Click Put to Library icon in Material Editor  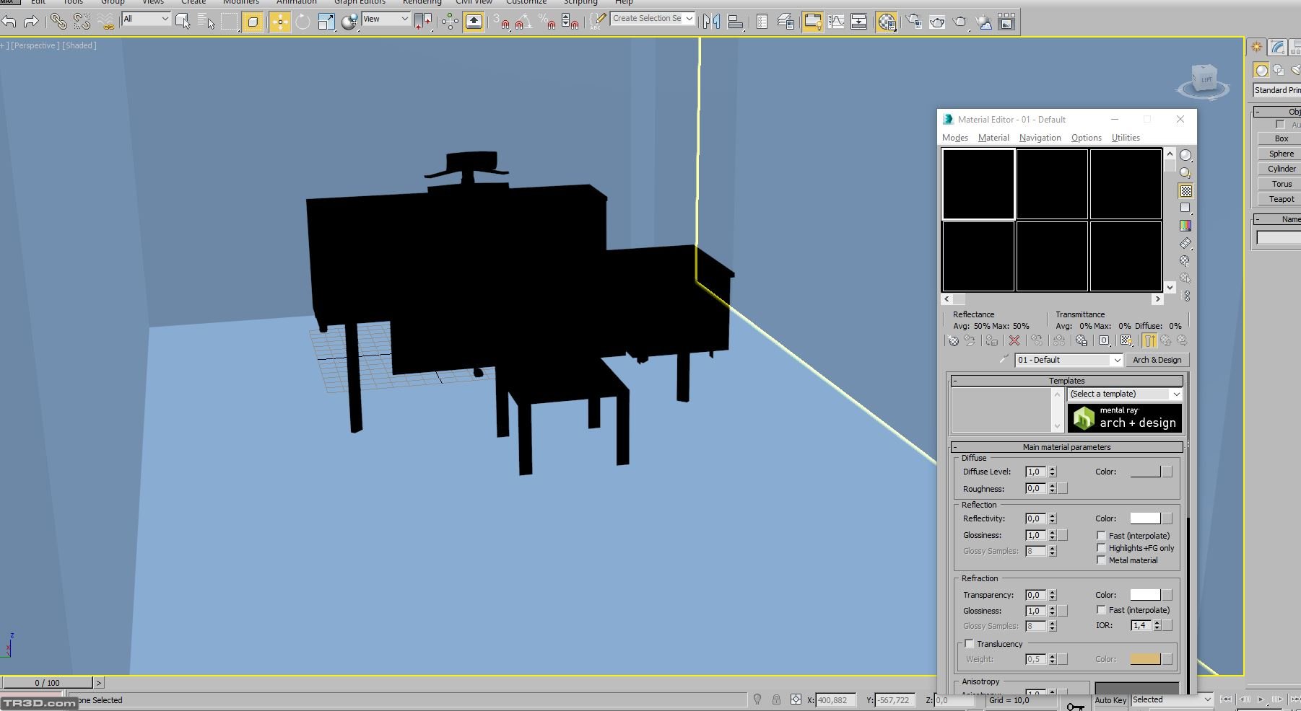(x=1081, y=341)
